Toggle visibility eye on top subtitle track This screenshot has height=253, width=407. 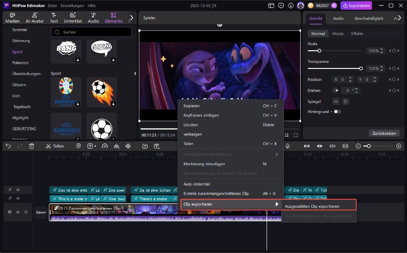click(x=18, y=190)
